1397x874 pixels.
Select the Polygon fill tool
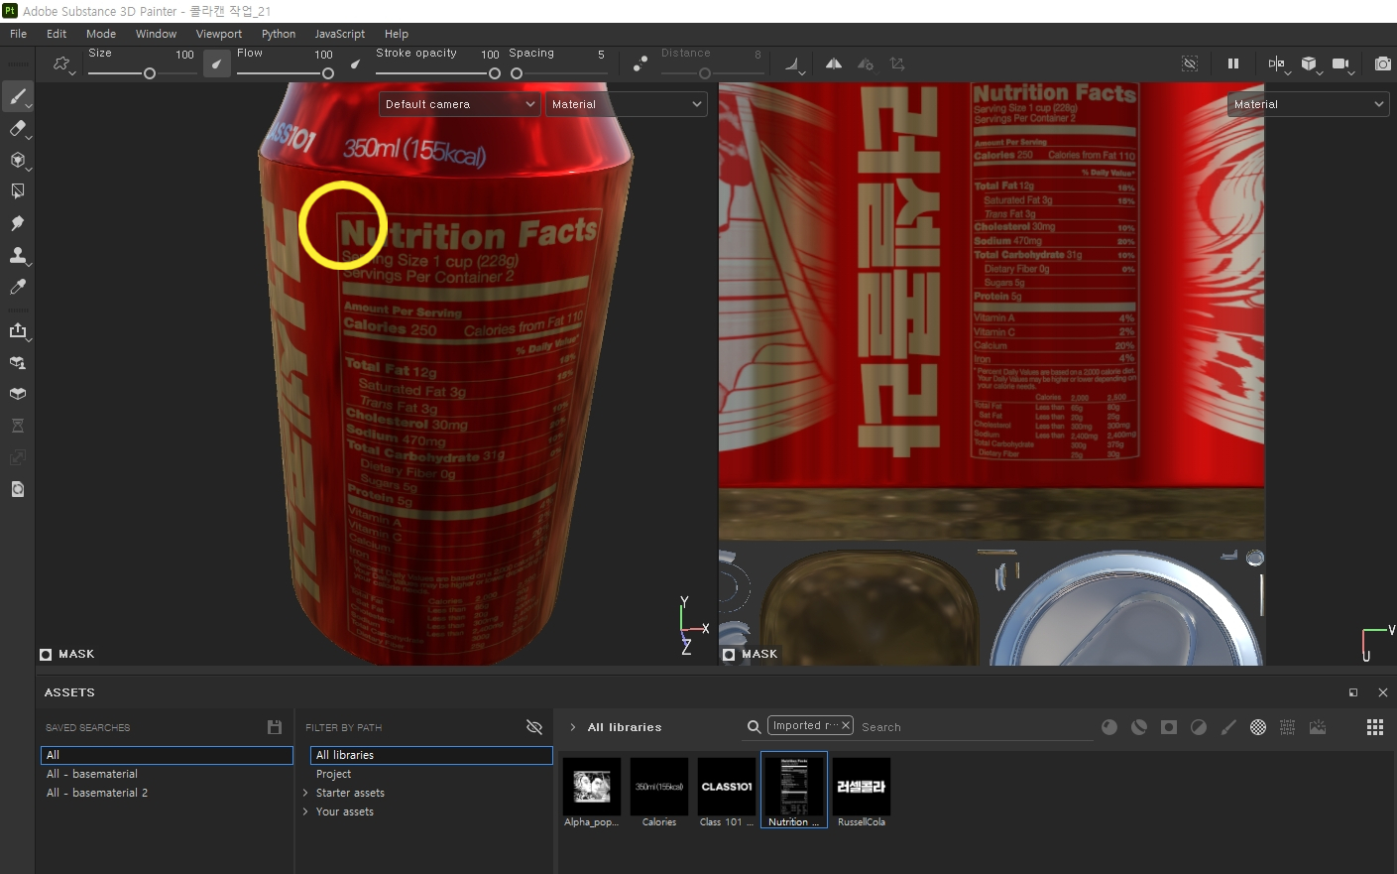tap(17, 191)
